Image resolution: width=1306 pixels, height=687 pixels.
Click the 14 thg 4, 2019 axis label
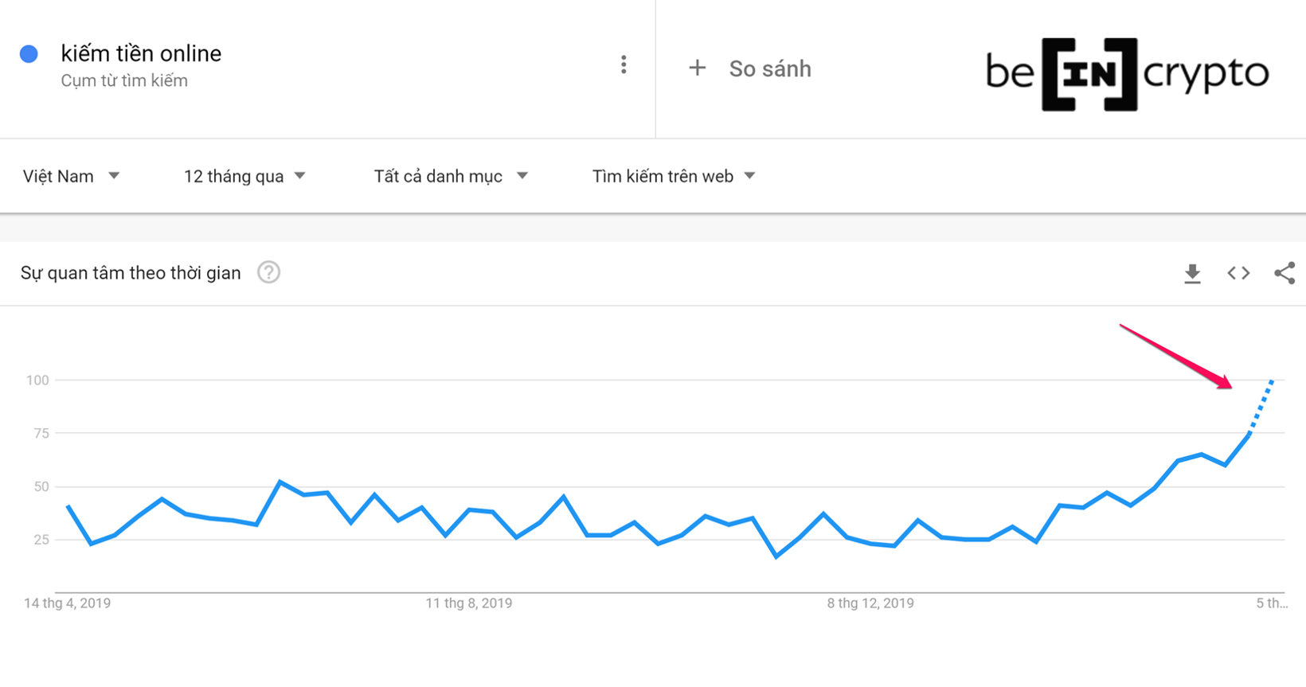[67, 603]
